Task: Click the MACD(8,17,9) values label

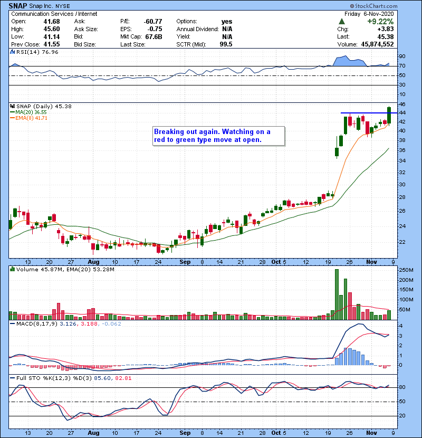Action: tap(69, 324)
